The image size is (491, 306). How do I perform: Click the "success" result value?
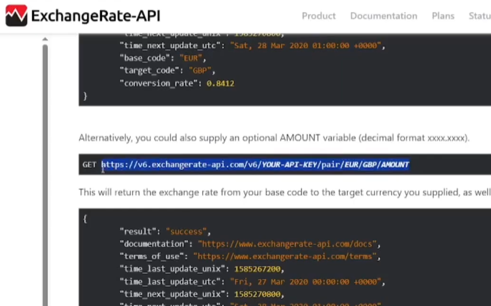pos(186,232)
